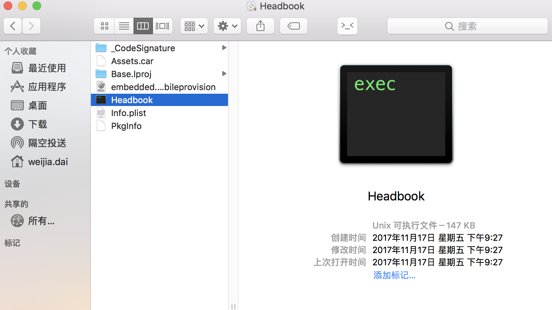Open Applications in the sidebar
The height and width of the screenshot is (310, 552).
click(x=47, y=87)
